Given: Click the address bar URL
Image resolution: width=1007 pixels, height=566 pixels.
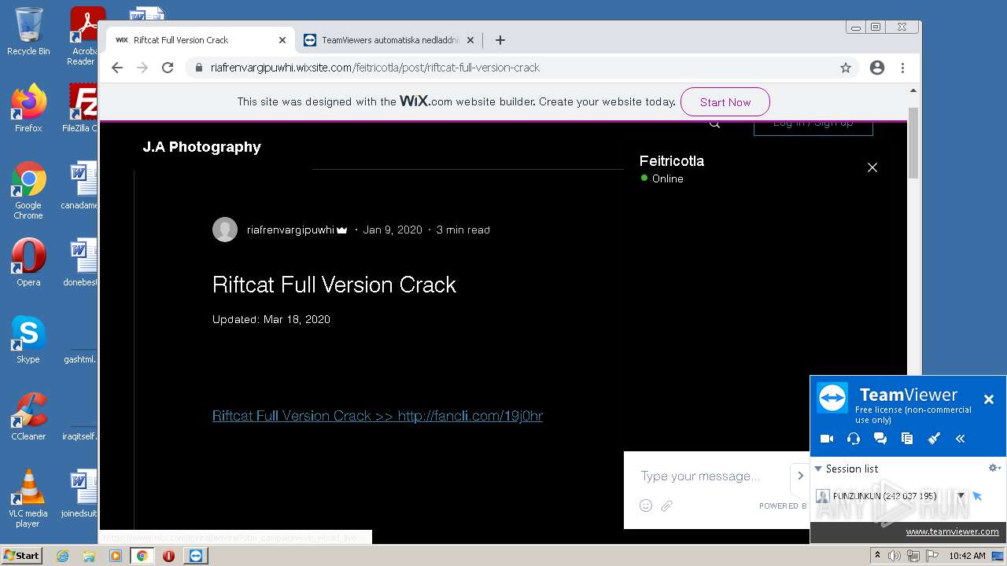Looking at the screenshot, I should (375, 68).
